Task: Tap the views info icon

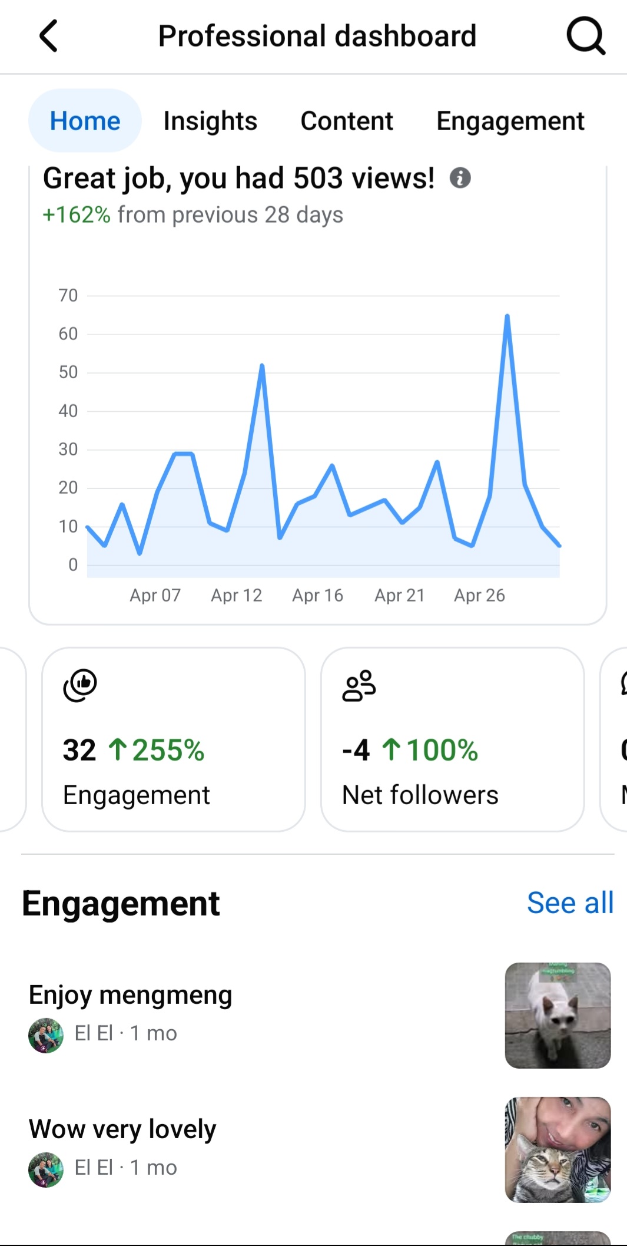Action: pyautogui.click(x=460, y=177)
